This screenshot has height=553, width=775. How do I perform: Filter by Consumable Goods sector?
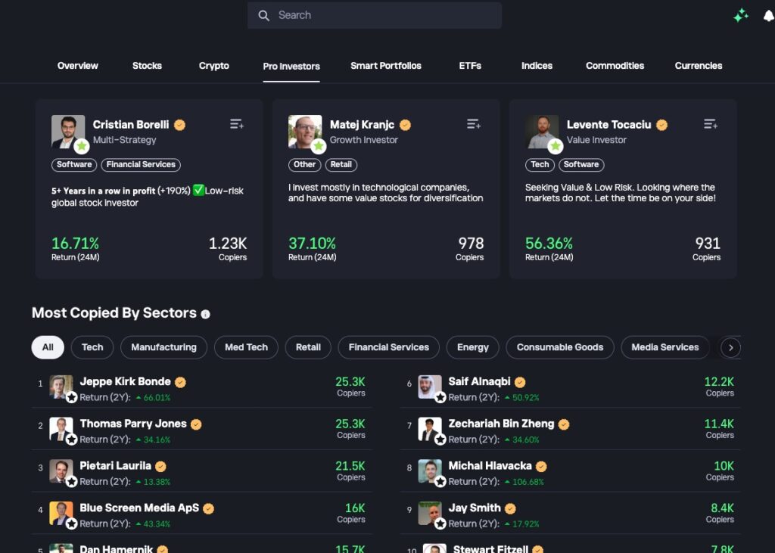pyautogui.click(x=560, y=347)
